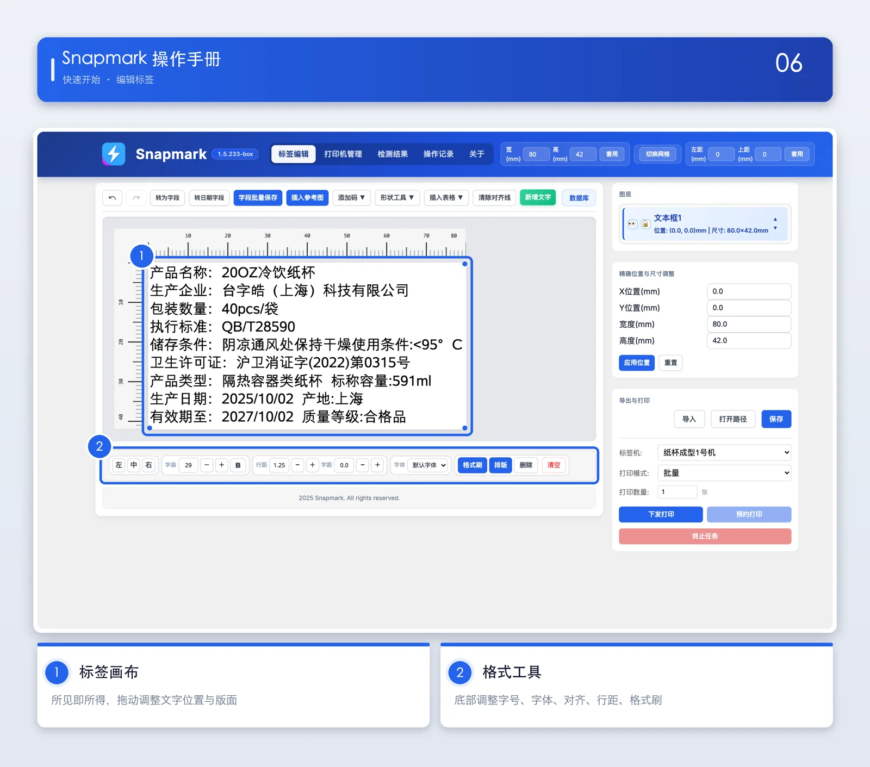
Task: Click the 导入 button
Action: coord(689,419)
